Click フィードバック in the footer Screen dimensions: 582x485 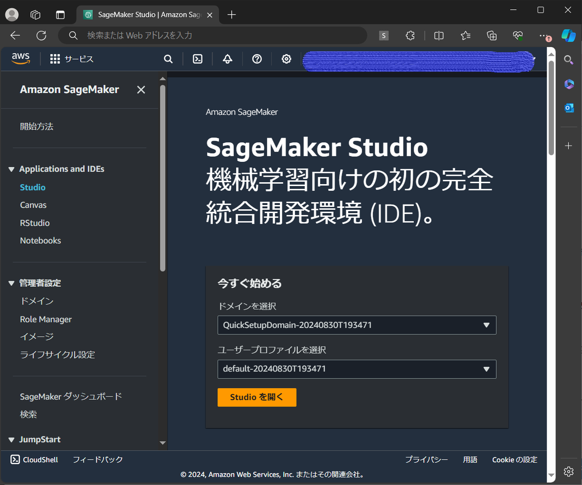[x=97, y=460]
